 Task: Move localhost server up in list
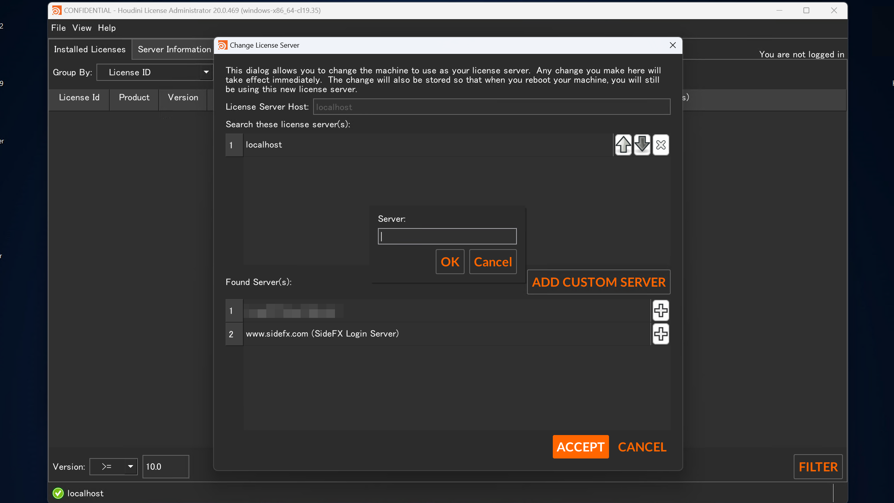pos(623,145)
